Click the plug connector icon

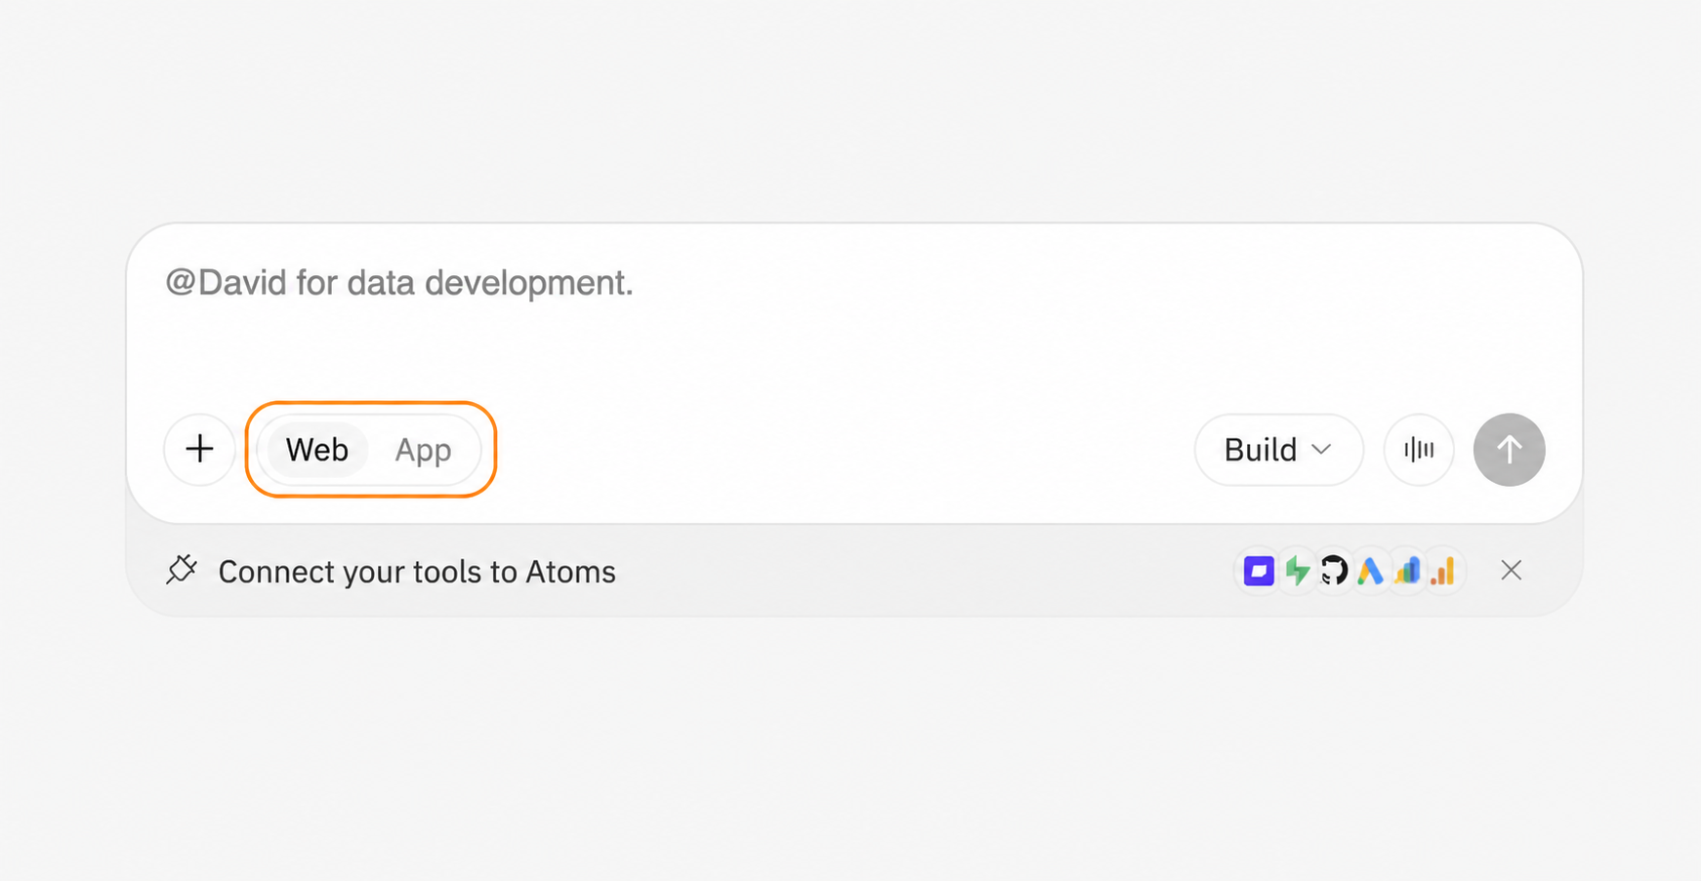tap(182, 570)
